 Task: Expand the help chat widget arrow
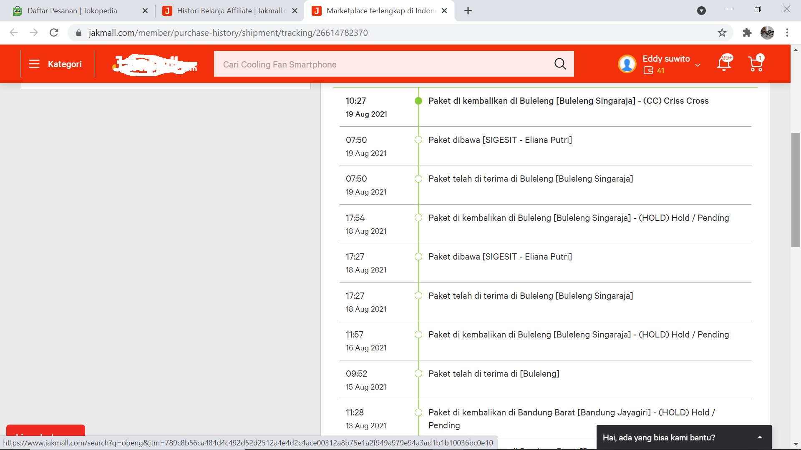point(760,437)
